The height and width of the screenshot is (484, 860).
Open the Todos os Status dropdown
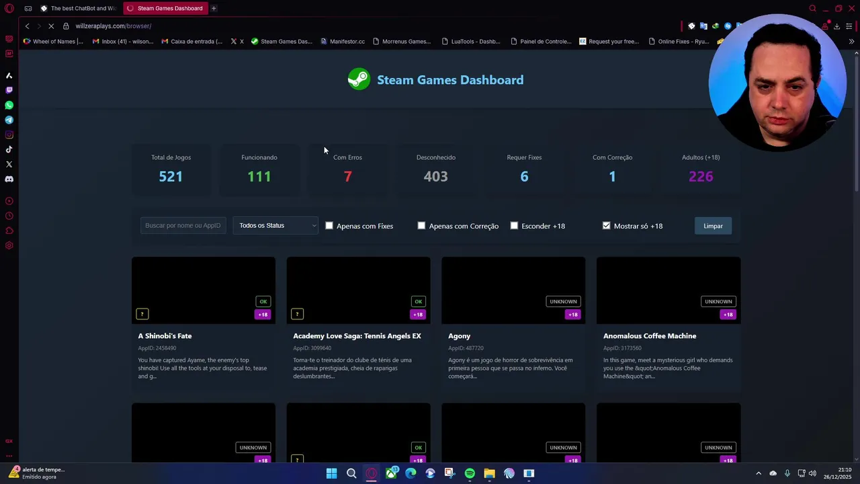[276, 226]
